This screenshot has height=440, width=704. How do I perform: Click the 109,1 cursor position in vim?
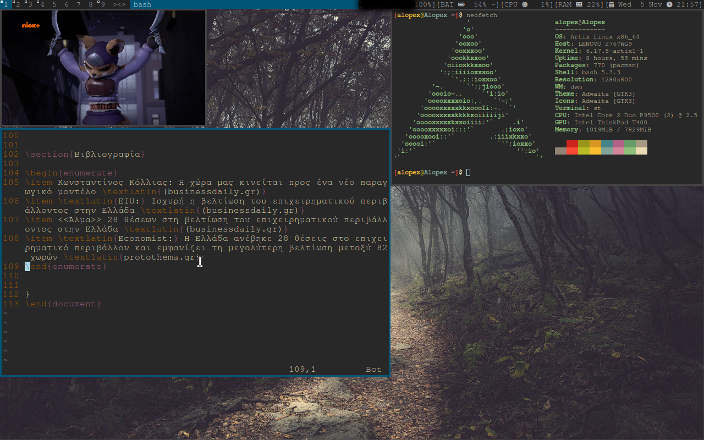pos(302,370)
